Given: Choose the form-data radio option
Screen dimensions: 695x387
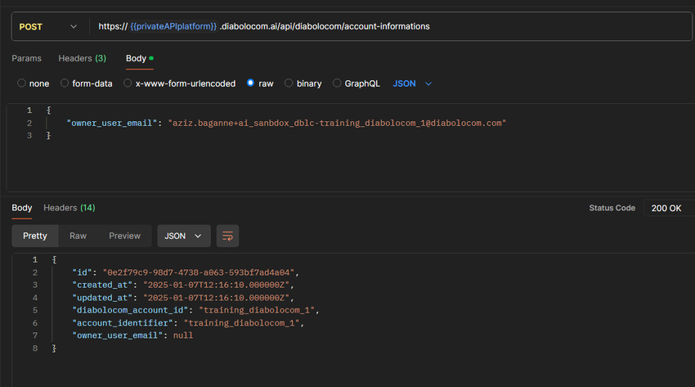Looking at the screenshot, I should click(65, 83).
